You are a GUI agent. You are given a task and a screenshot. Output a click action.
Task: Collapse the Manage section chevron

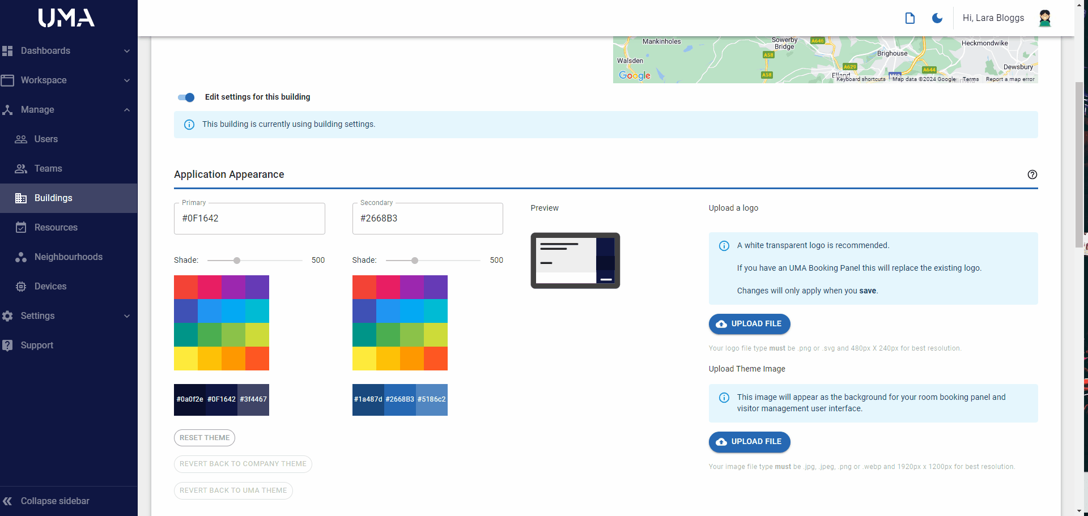point(127,110)
